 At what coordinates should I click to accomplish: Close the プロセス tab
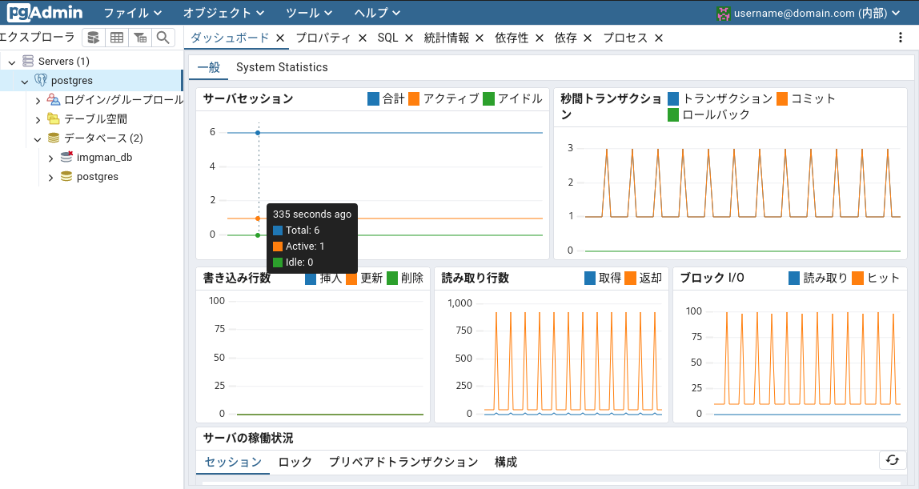tap(658, 38)
